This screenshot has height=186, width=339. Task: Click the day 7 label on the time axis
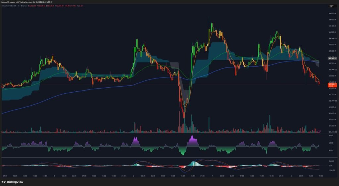(212, 176)
